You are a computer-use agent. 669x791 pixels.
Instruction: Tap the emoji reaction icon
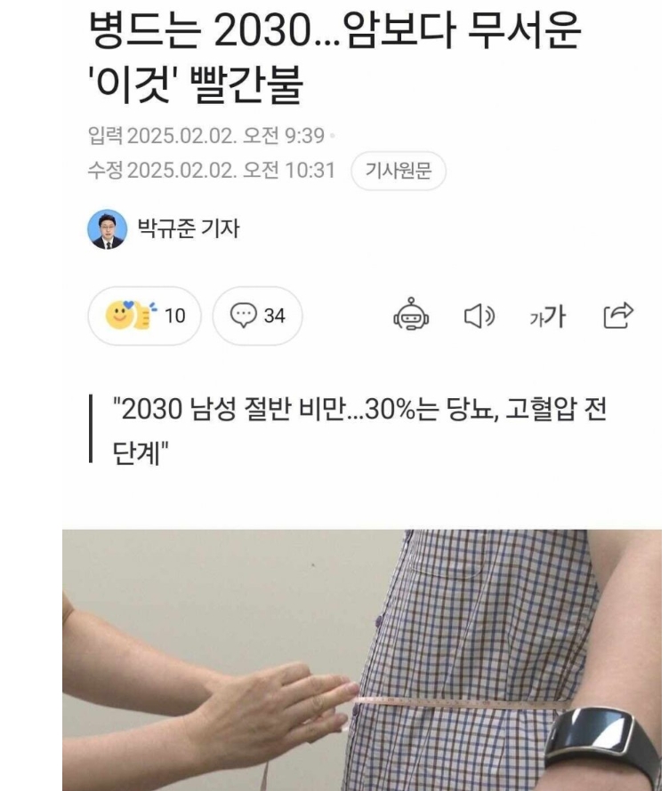131,316
